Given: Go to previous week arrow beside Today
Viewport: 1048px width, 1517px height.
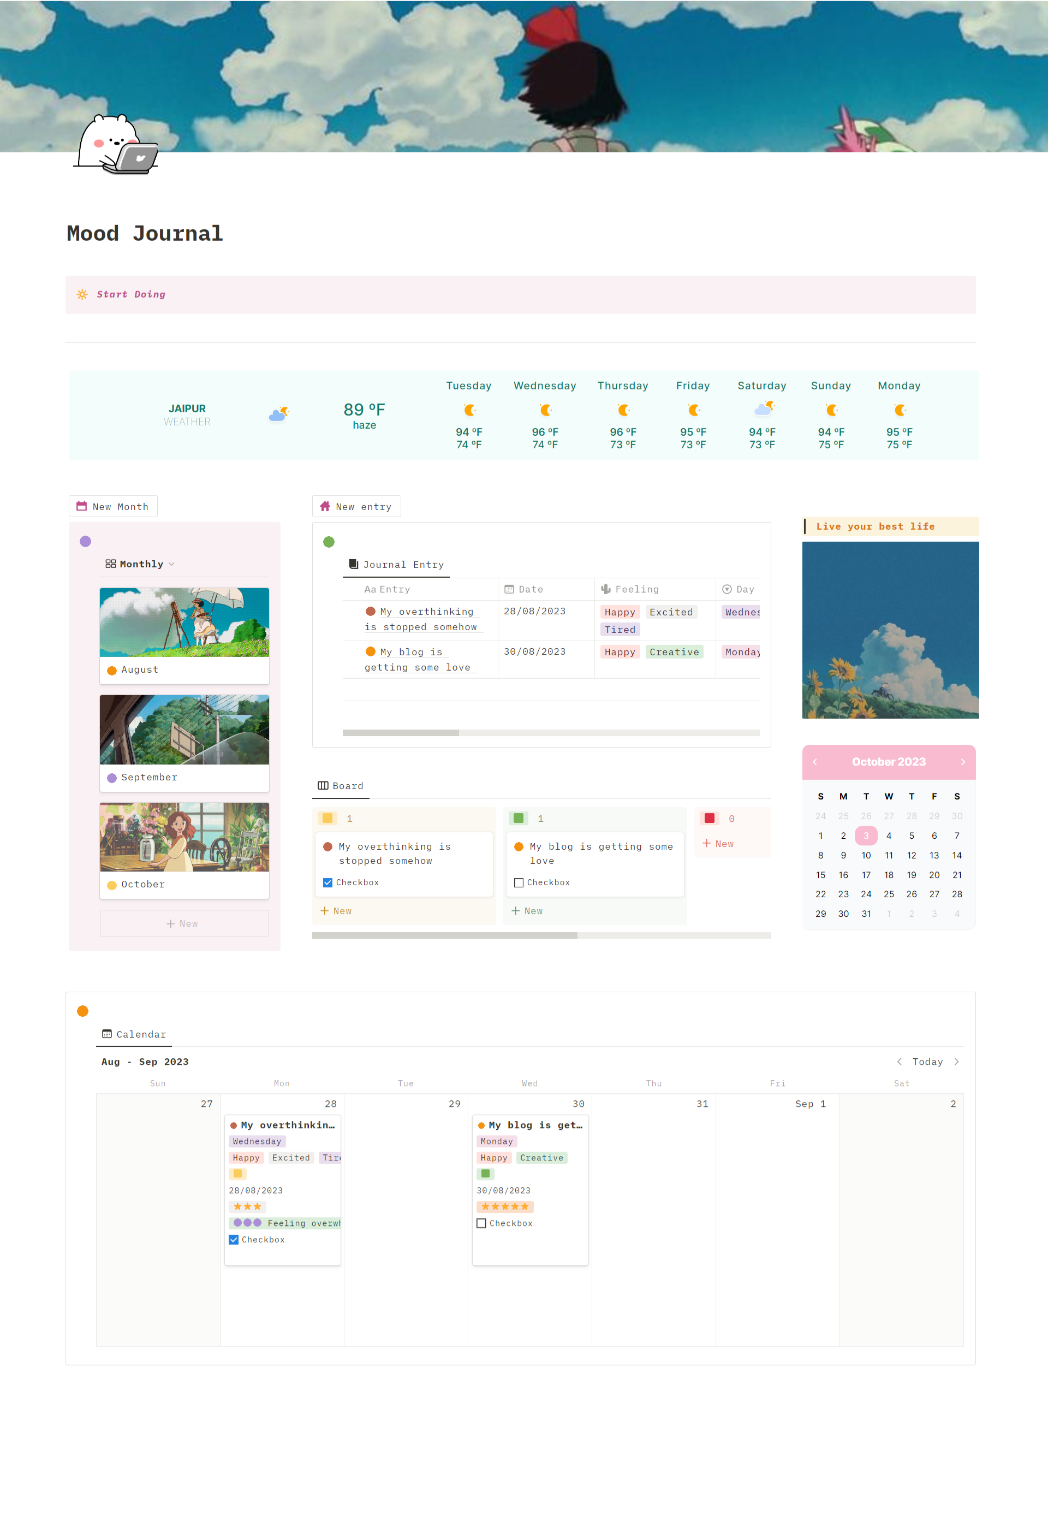Looking at the screenshot, I should pyautogui.click(x=899, y=1061).
